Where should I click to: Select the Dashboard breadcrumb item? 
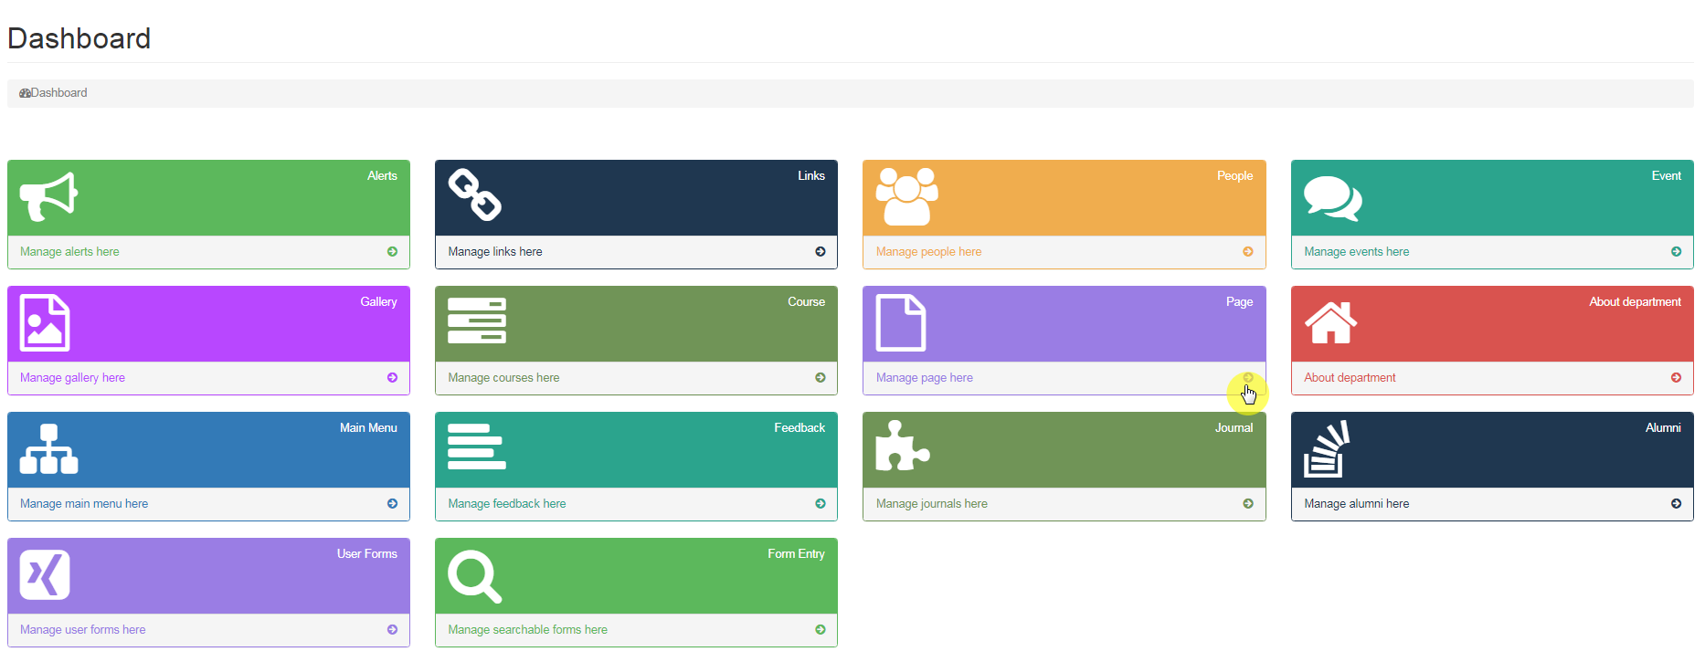(58, 93)
